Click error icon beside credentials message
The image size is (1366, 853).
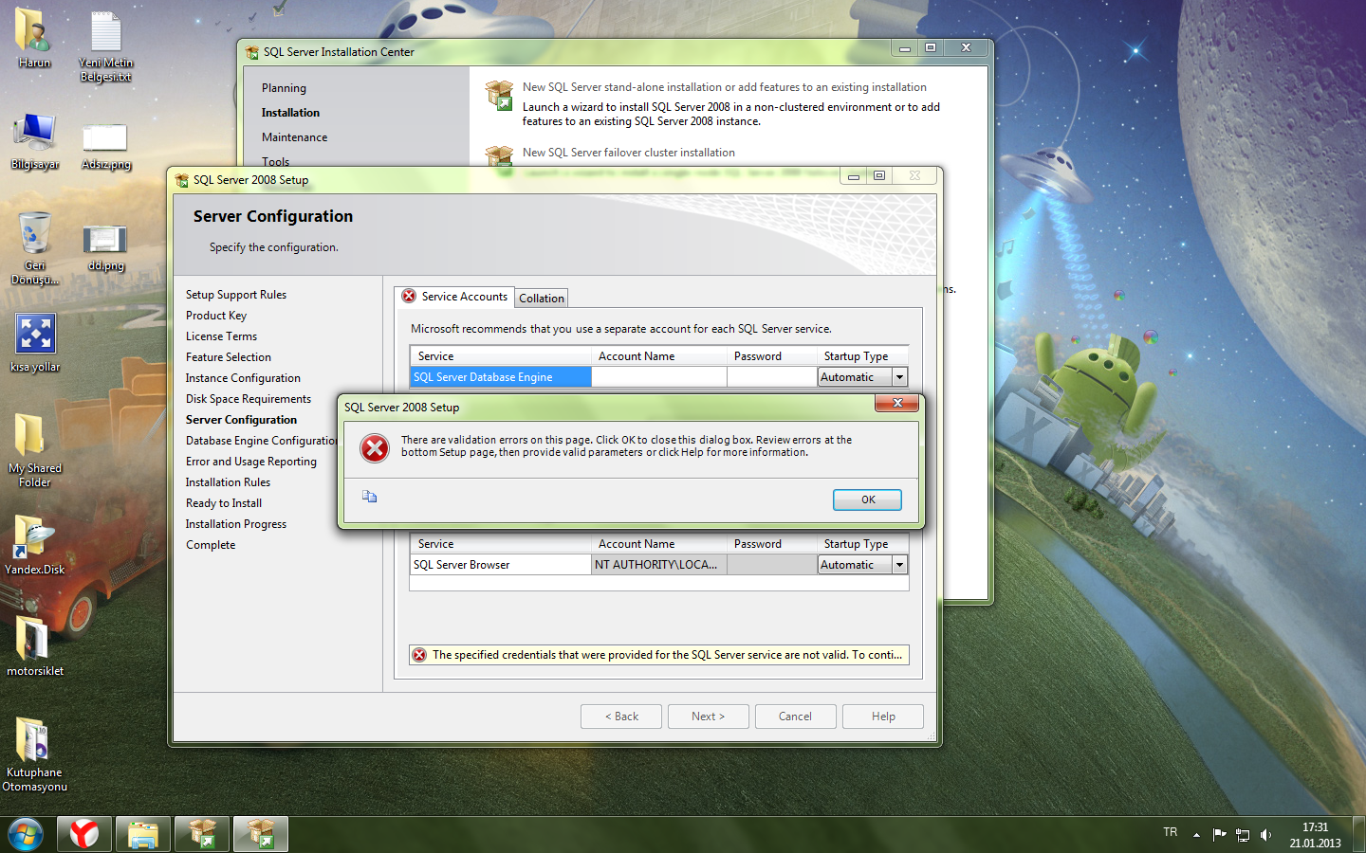(x=419, y=655)
